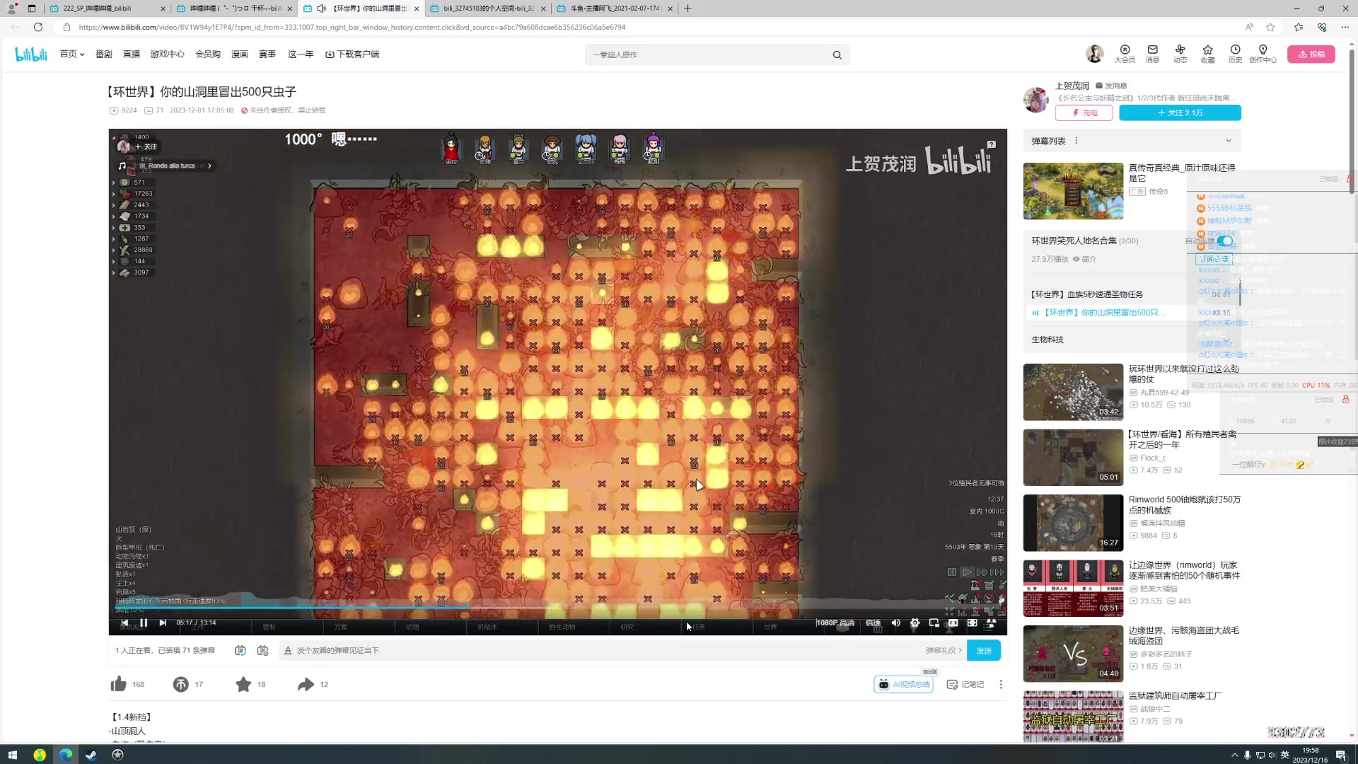Image resolution: width=1358 pixels, height=764 pixels.
Task: Open 会员购 navigation menu item
Action: 207,54
